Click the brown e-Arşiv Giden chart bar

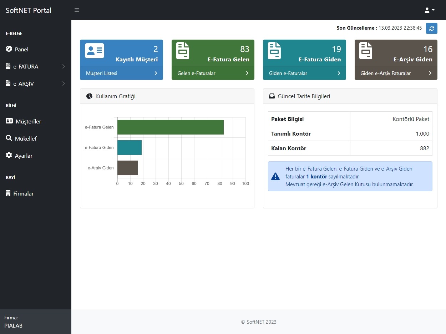click(127, 168)
